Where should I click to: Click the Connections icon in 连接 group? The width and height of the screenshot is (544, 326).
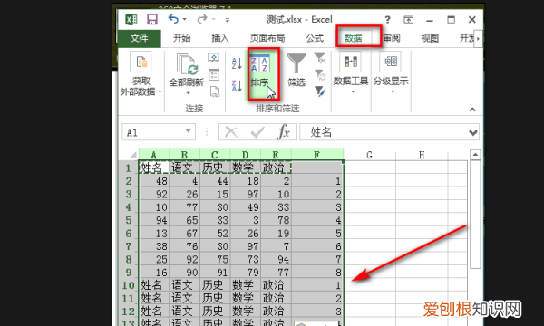tap(214, 58)
